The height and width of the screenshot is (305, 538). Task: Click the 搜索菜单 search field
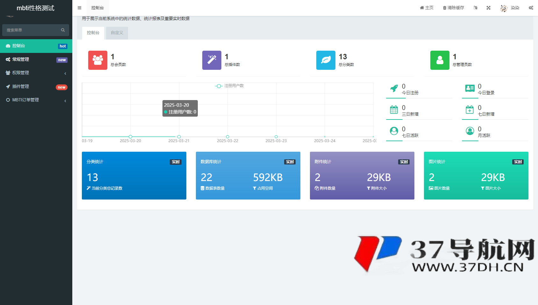[32, 30]
